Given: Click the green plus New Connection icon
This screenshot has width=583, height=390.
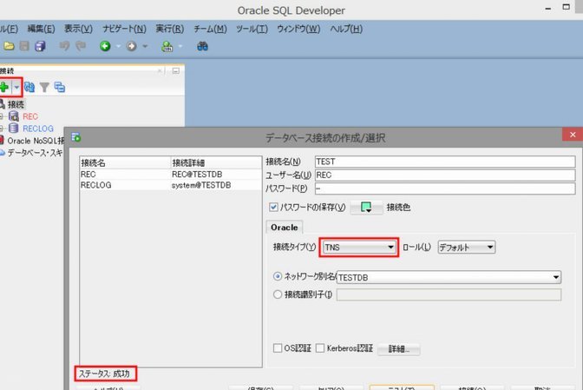Looking at the screenshot, I should (4, 87).
